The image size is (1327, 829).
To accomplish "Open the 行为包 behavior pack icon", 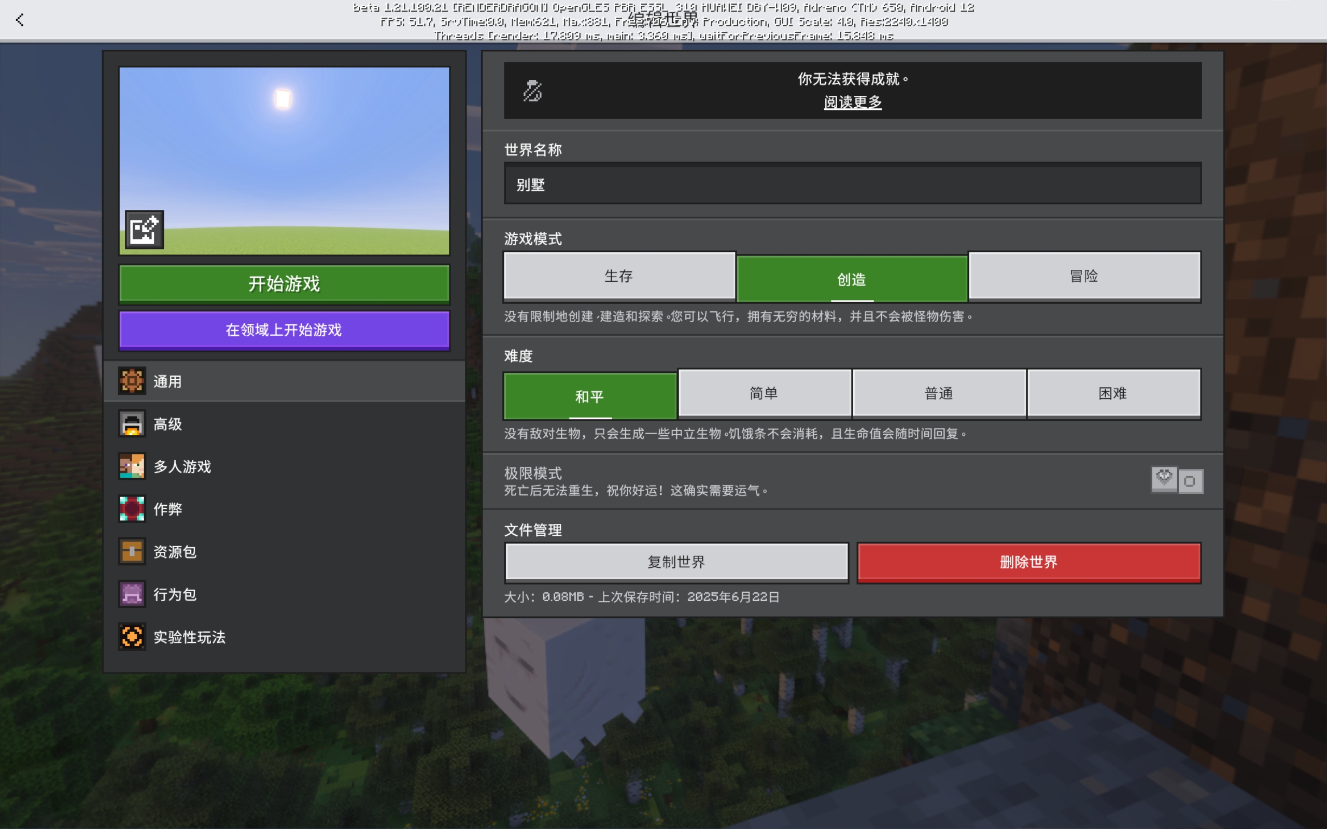I will 132,594.
